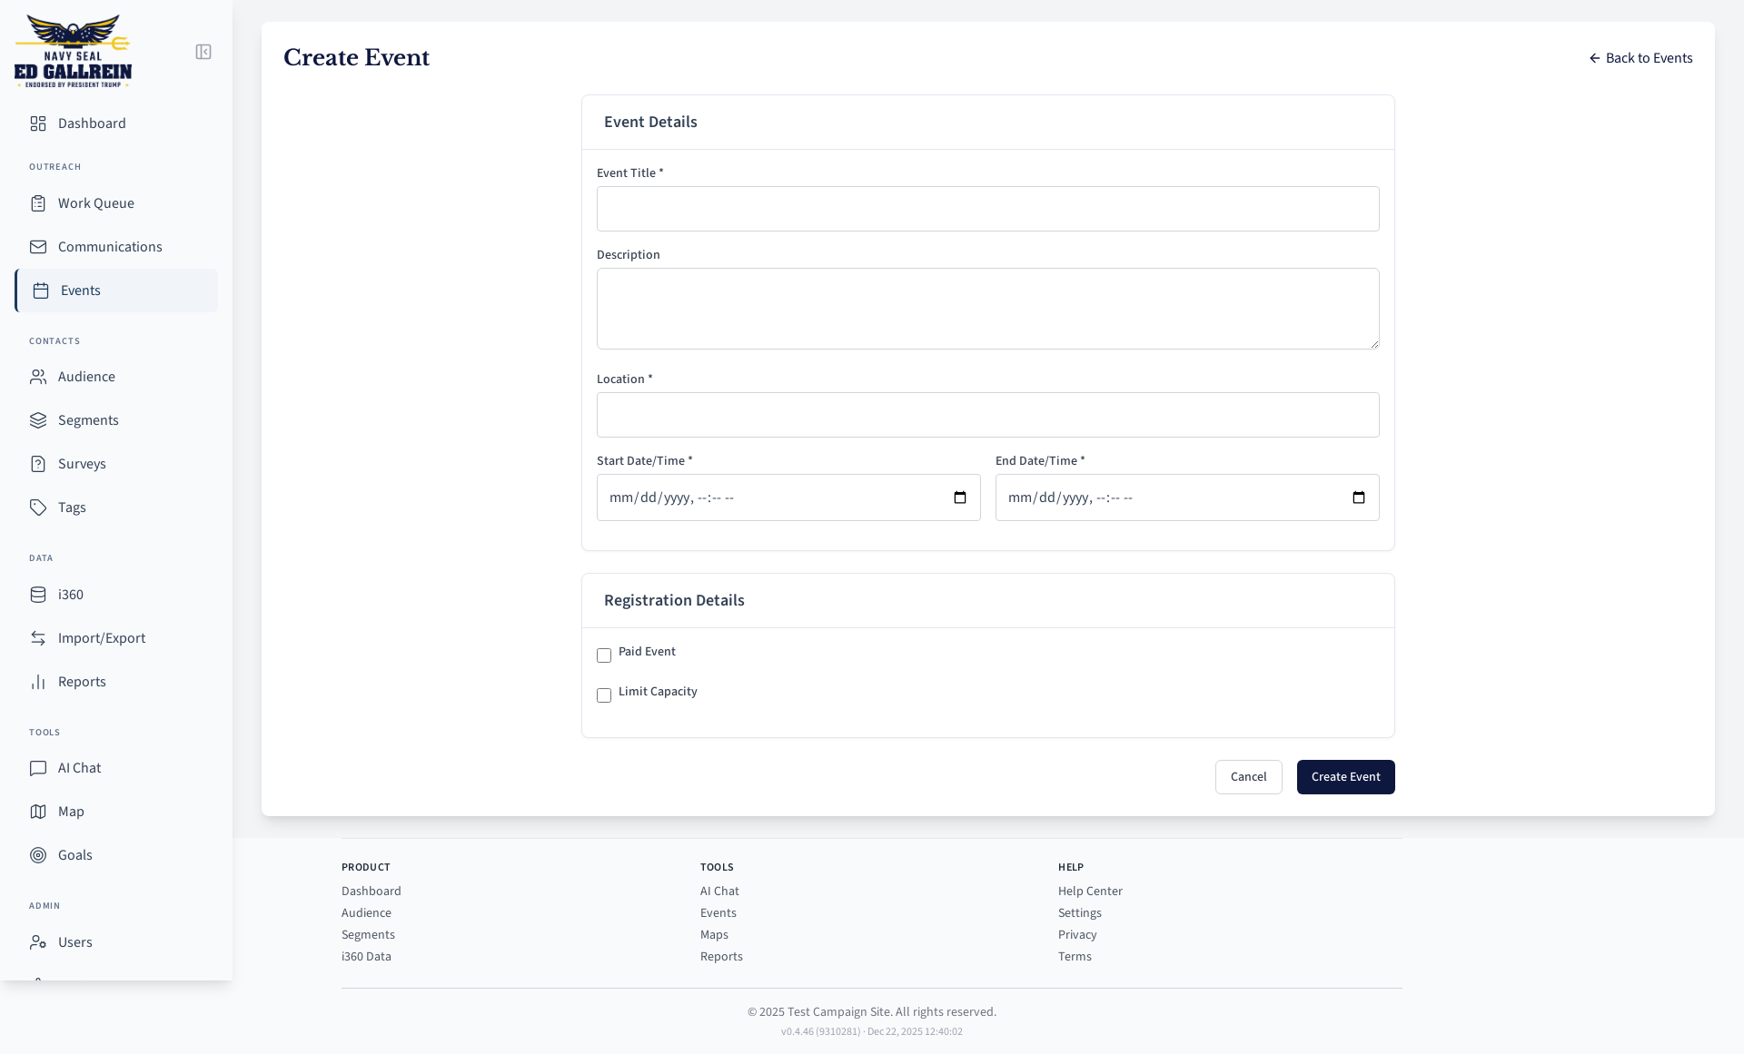Image resolution: width=1744 pixels, height=1054 pixels.
Task: Click the Segments layers icon
Action: pos(38,420)
